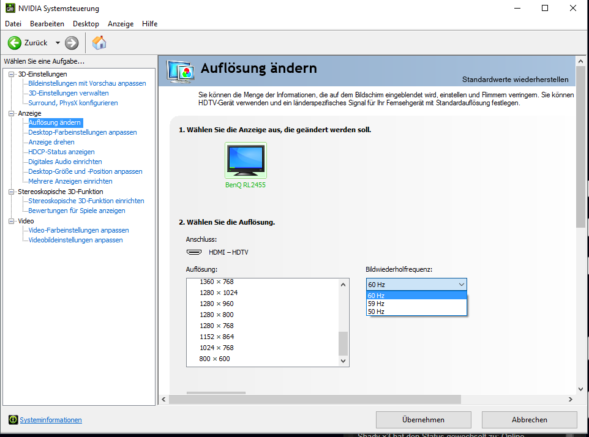Open the Anzeige menu
The image size is (589, 437).
121,24
